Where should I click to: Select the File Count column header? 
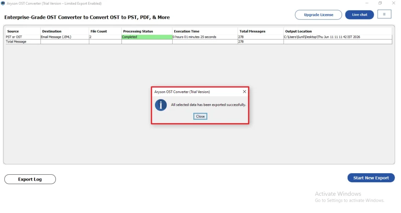point(105,31)
